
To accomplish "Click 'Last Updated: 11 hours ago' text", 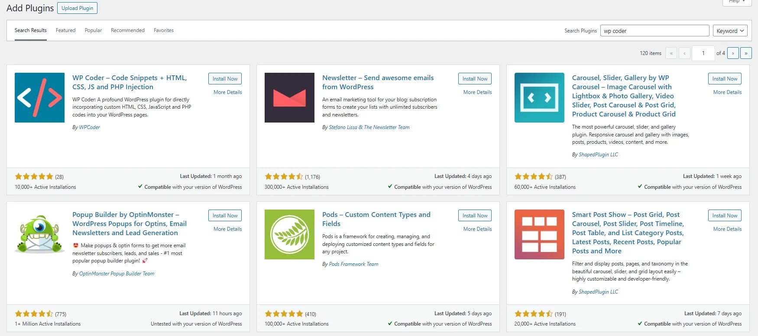I will coord(211,313).
